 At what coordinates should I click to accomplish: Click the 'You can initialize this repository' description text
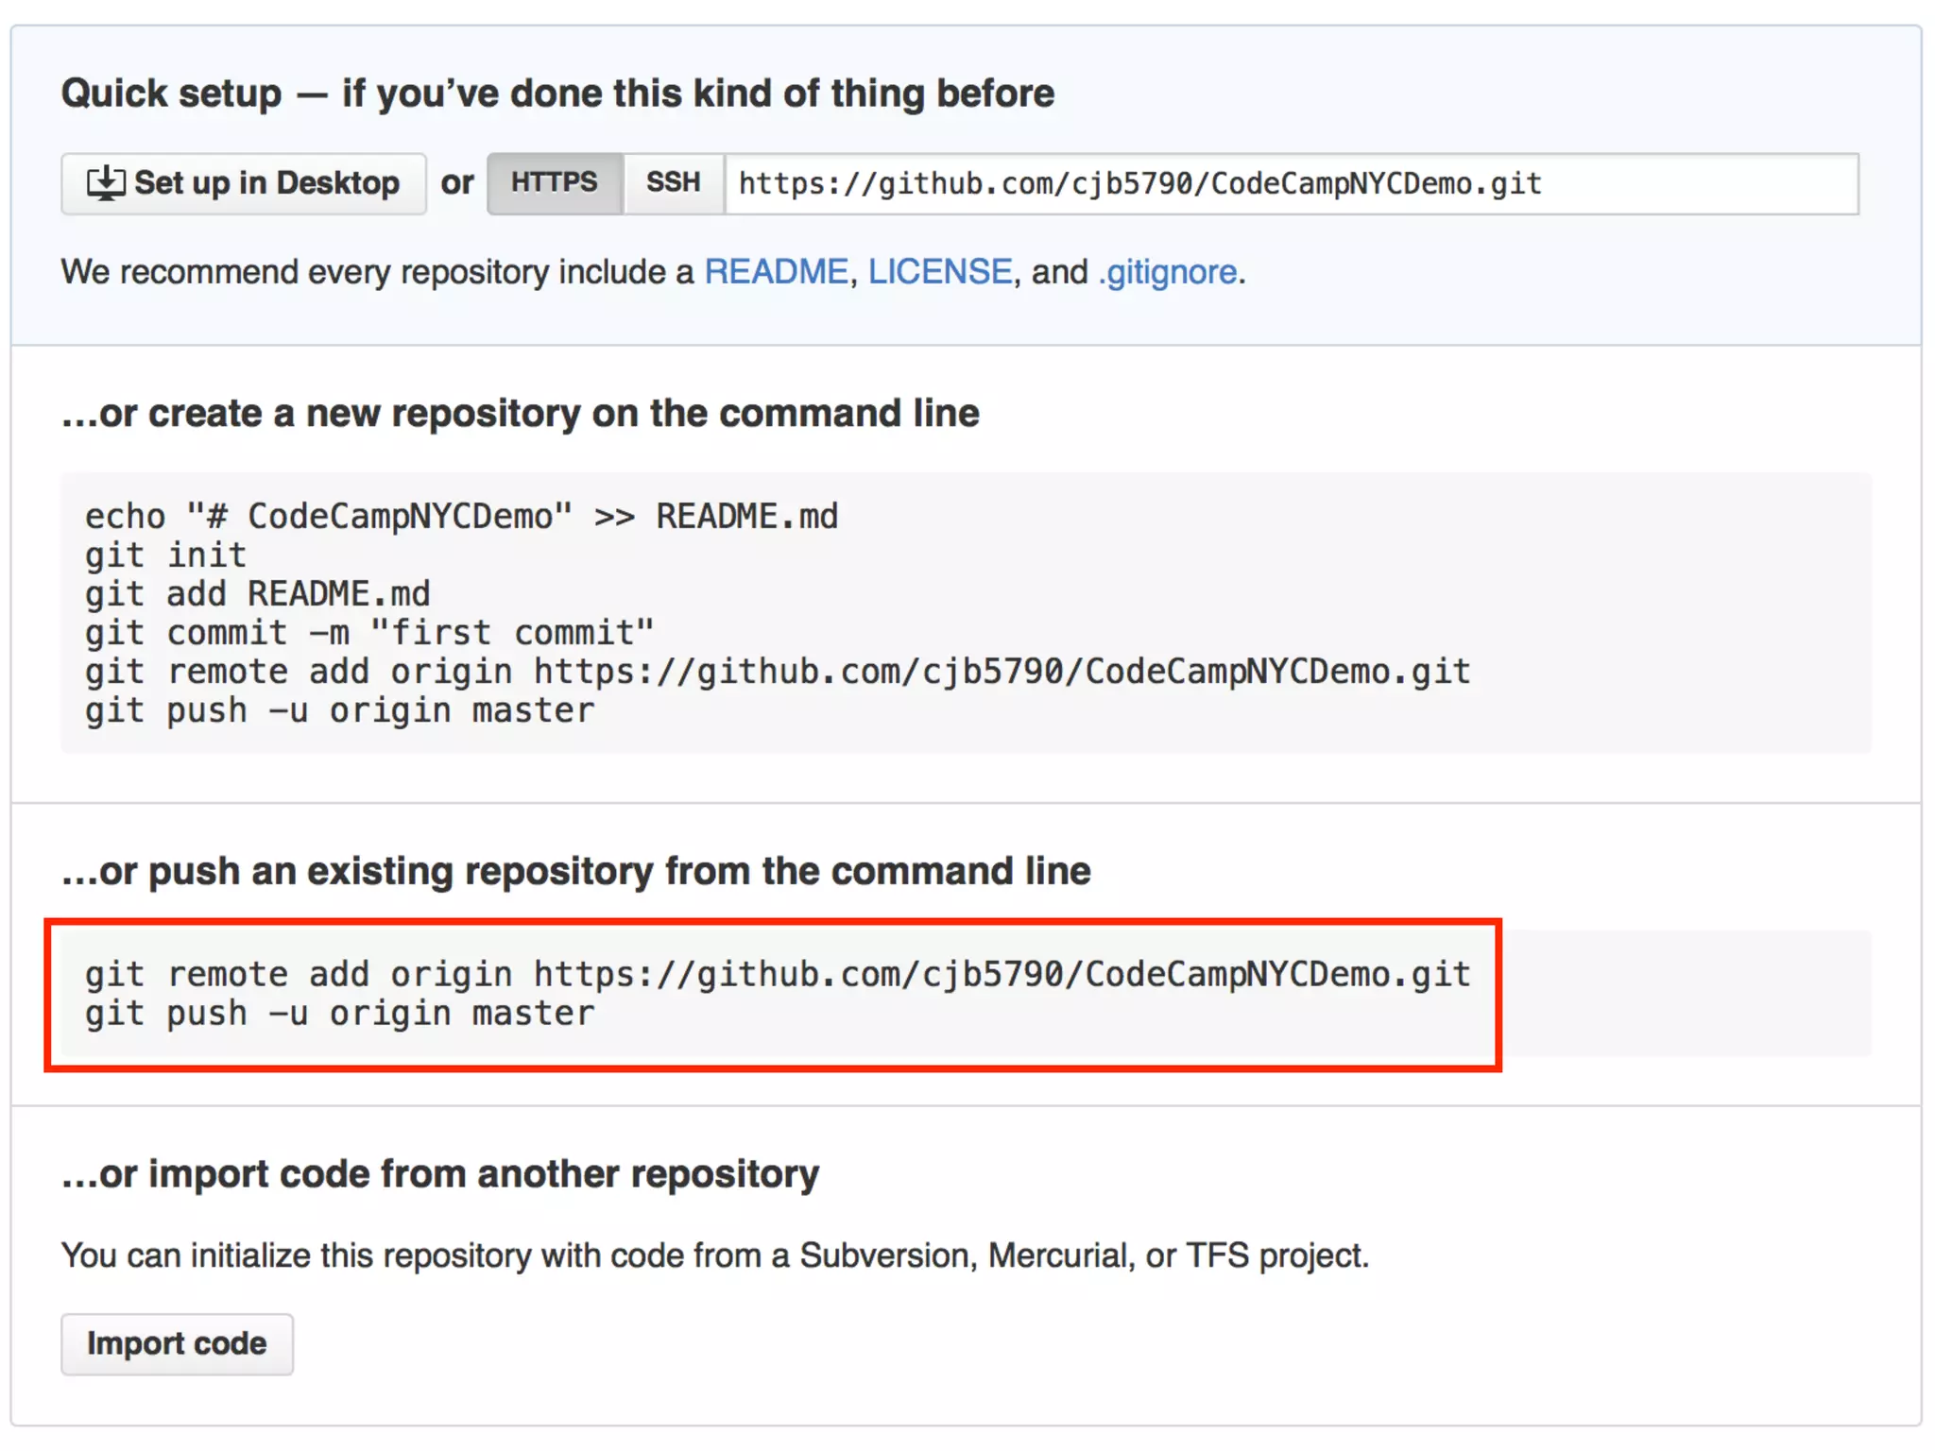click(715, 1255)
